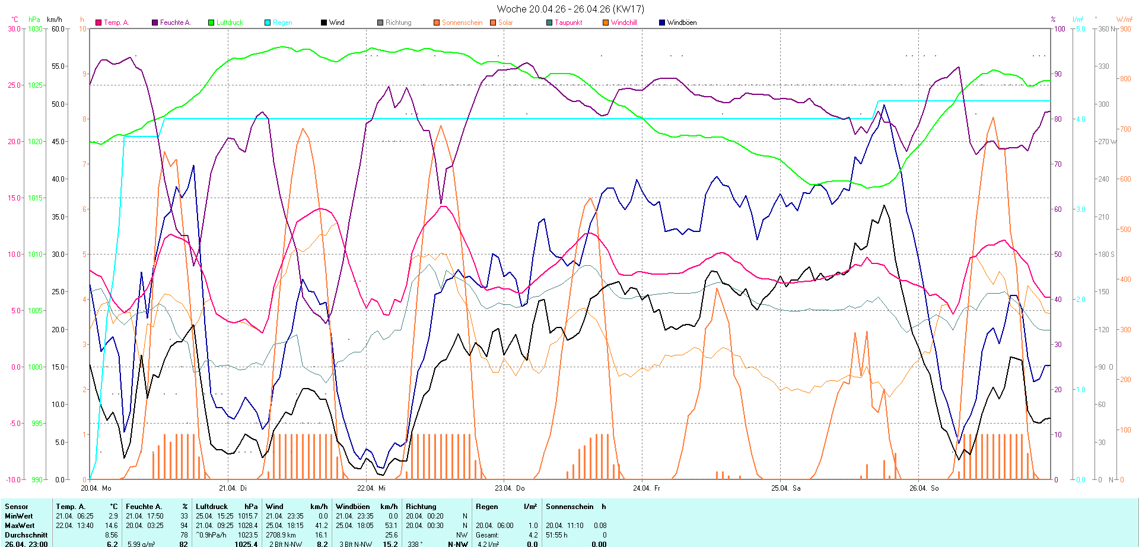Screen dimensions: 1139x547
Task: Select the MaxWert row label
Action: coord(20,526)
